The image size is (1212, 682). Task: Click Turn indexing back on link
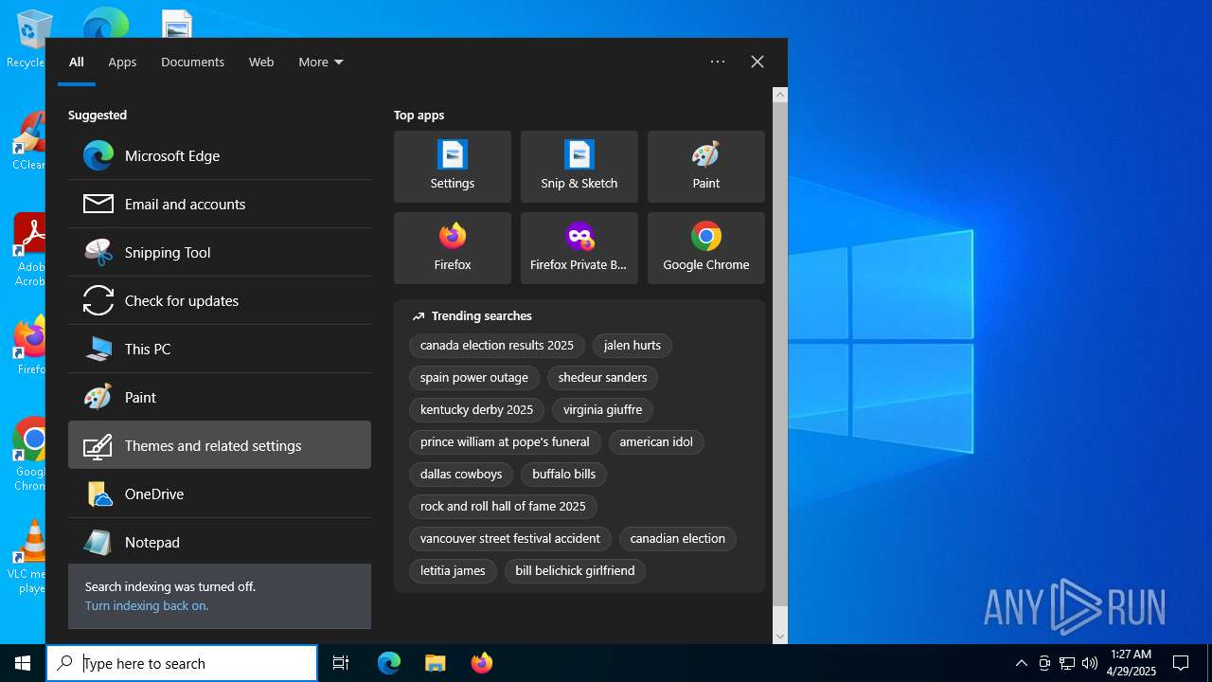coord(147,605)
